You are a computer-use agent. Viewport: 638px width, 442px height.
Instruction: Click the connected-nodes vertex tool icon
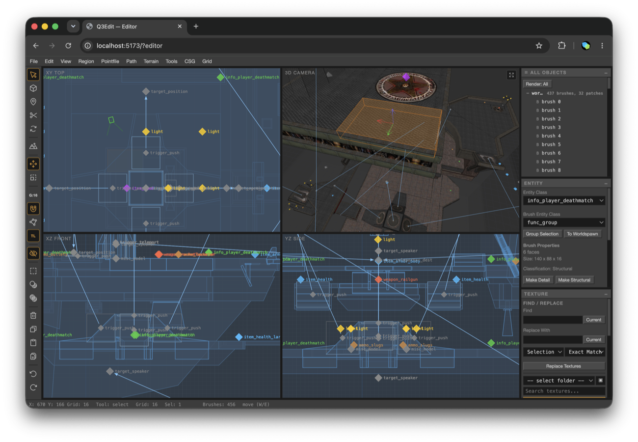33,222
